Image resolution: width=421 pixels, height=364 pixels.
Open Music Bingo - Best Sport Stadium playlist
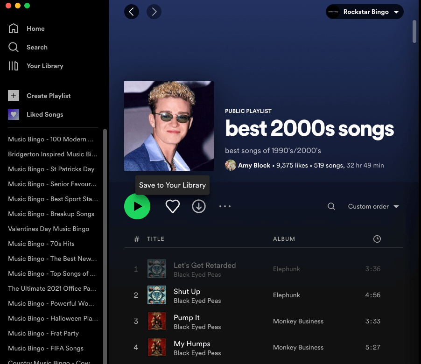[53, 199]
